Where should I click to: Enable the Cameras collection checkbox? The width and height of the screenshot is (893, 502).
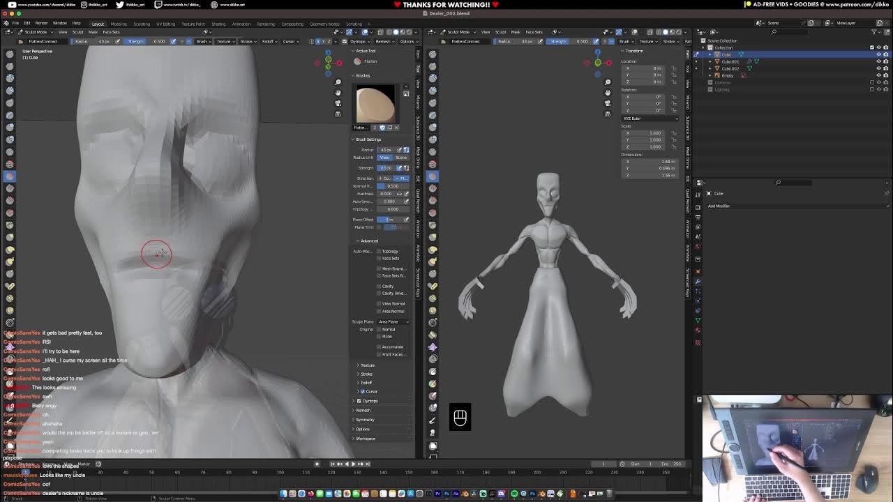872,82
